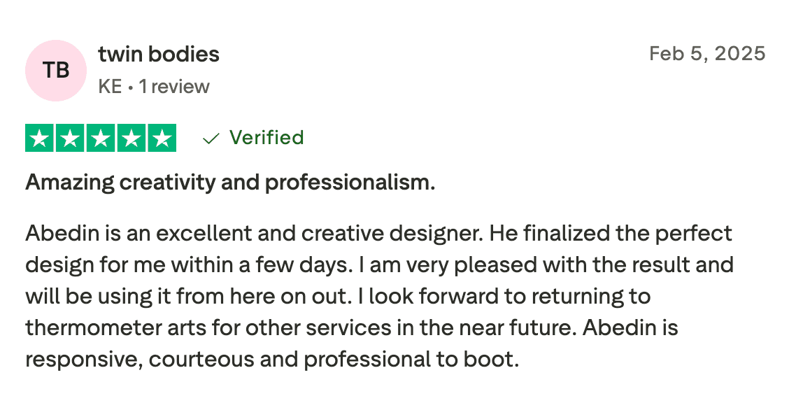Open the reviewer's 1 review count

pos(173,87)
